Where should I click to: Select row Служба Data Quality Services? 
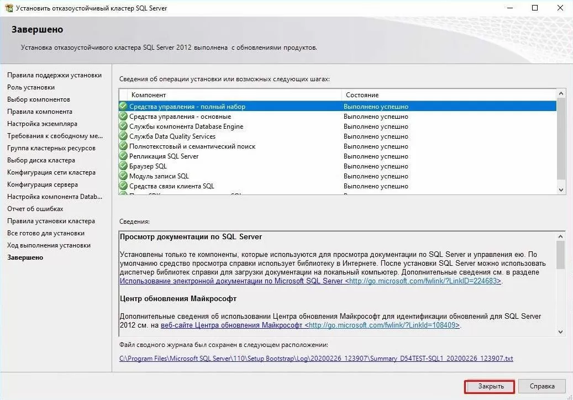click(x=338, y=136)
